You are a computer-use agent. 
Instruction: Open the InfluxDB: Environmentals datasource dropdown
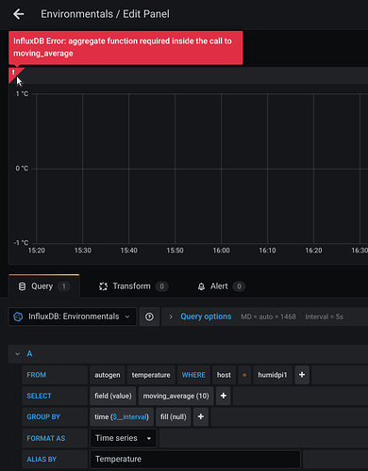tap(73, 317)
